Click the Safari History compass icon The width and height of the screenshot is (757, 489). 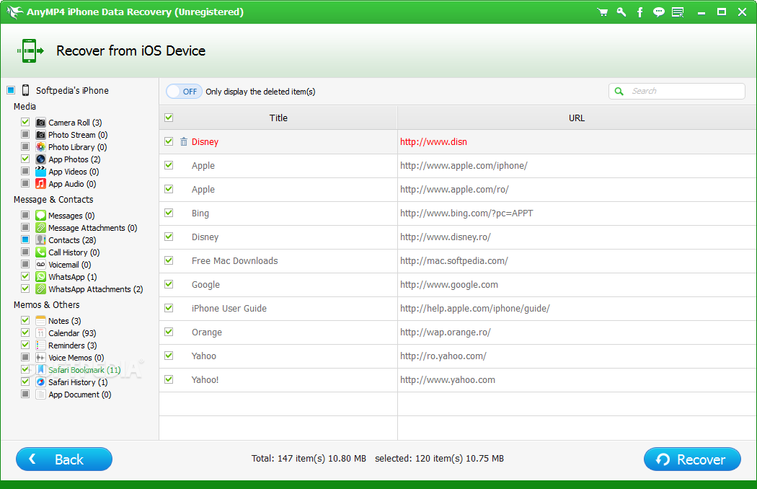40,382
